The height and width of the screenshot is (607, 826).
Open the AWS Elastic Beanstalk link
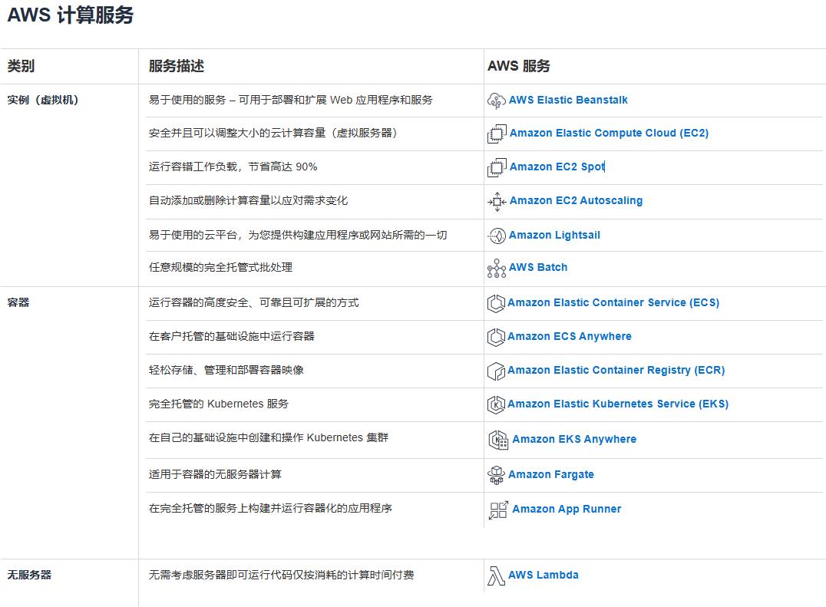[568, 100]
